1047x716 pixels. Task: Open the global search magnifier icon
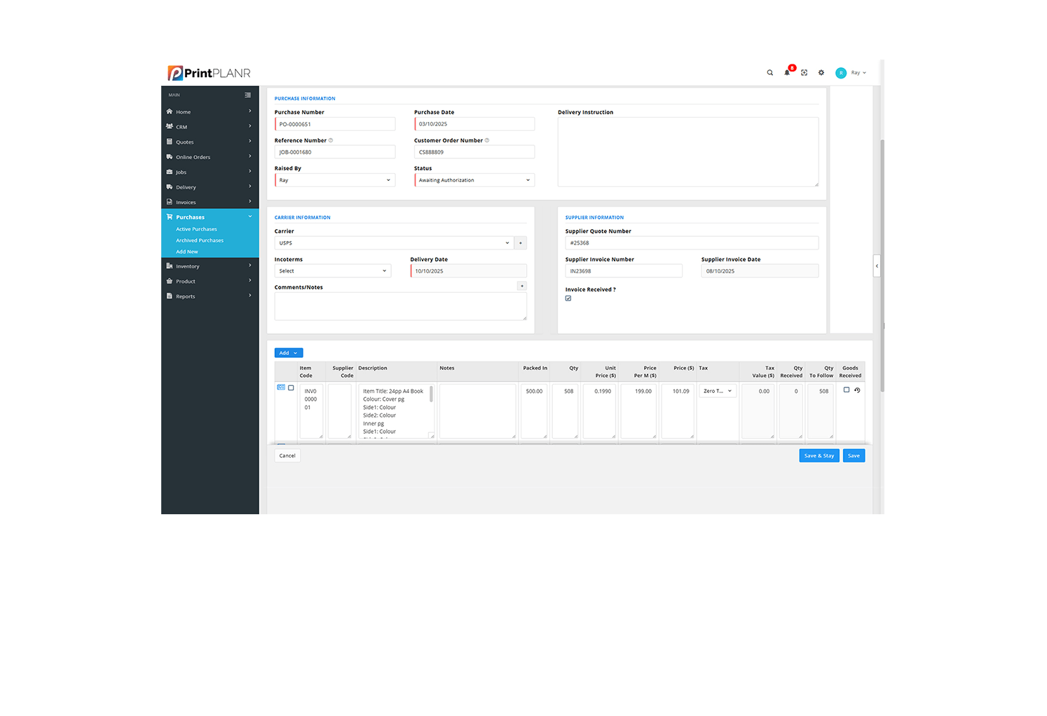coord(769,72)
